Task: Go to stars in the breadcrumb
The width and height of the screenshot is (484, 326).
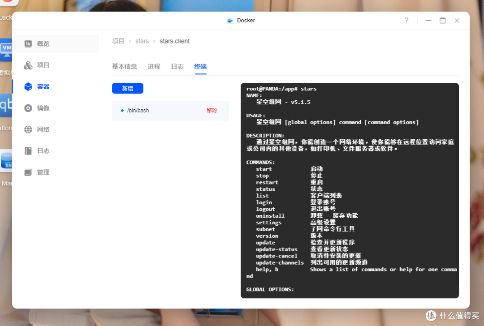Action: [142, 41]
